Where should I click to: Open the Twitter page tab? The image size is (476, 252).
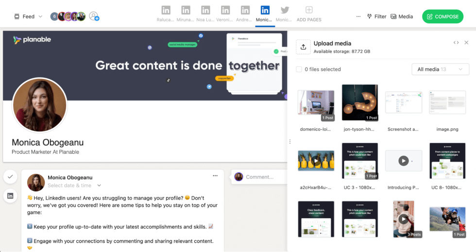coord(285,10)
